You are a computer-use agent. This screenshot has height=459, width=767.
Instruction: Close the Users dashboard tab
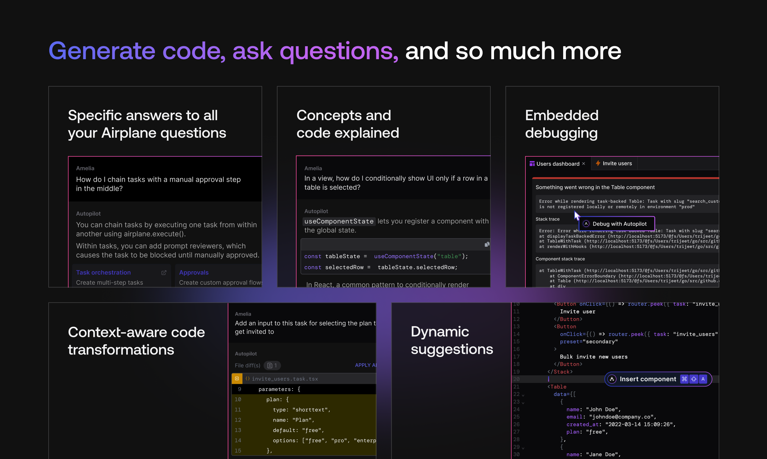[x=584, y=164]
